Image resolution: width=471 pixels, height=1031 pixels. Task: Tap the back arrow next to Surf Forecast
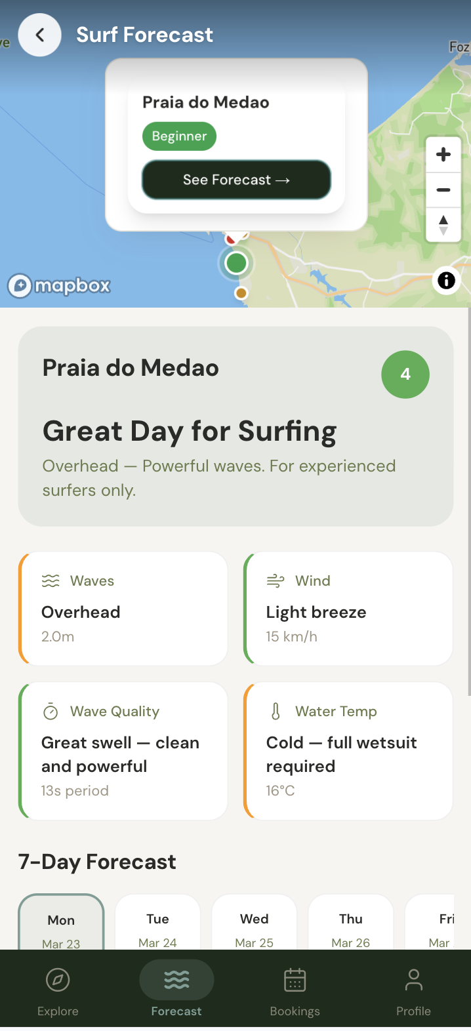[x=39, y=34]
